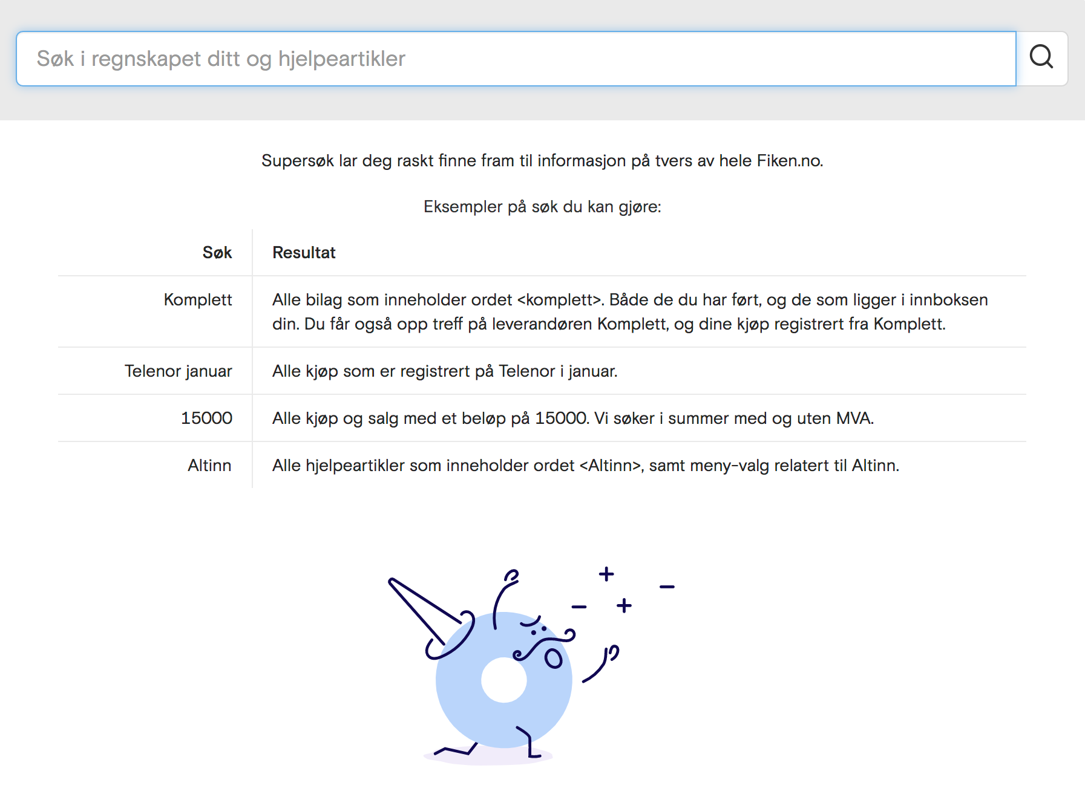Click the 'Alle bilag som inneholder ordet' description
The width and height of the screenshot is (1085, 797).
click(630, 312)
